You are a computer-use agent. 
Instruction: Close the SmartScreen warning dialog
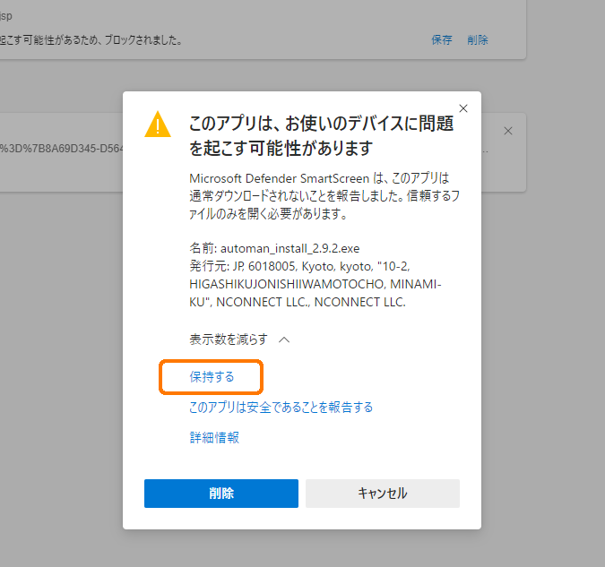463,108
